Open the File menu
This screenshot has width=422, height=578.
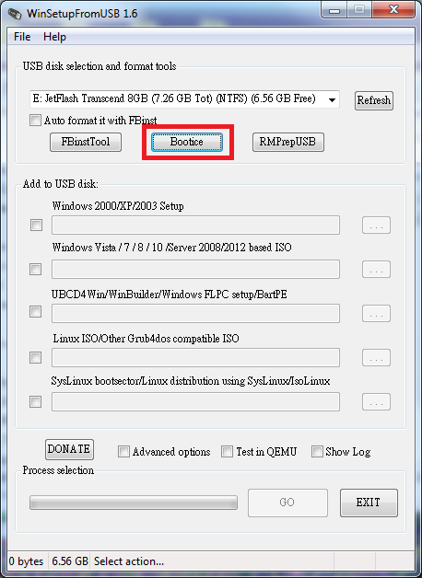pos(22,37)
